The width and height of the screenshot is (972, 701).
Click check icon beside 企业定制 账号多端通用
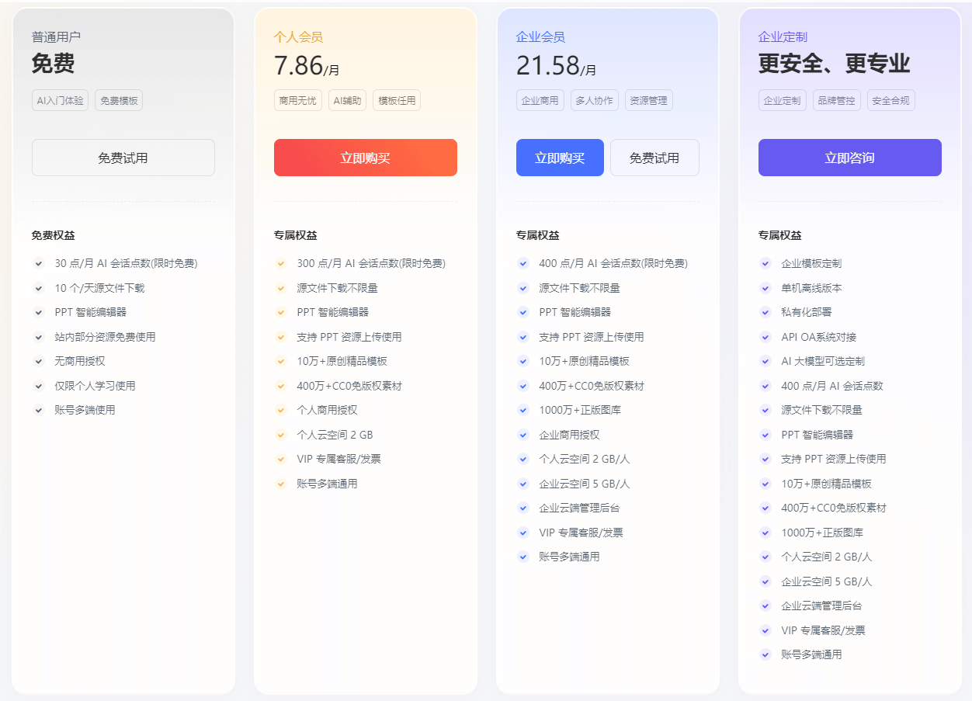[765, 654]
